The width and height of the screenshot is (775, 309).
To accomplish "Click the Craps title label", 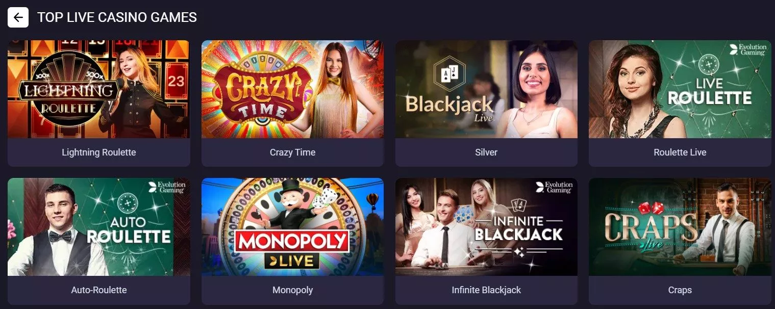I will tap(680, 290).
